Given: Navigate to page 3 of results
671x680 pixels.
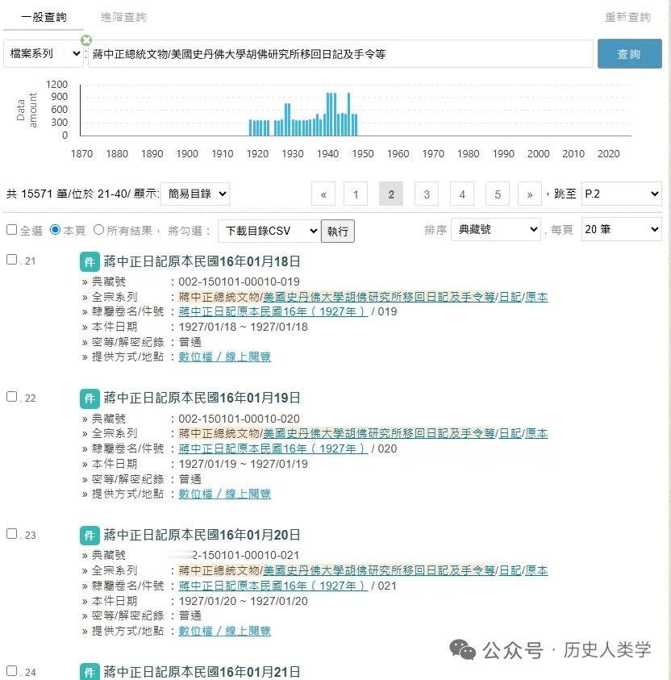Looking at the screenshot, I should tap(426, 194).
